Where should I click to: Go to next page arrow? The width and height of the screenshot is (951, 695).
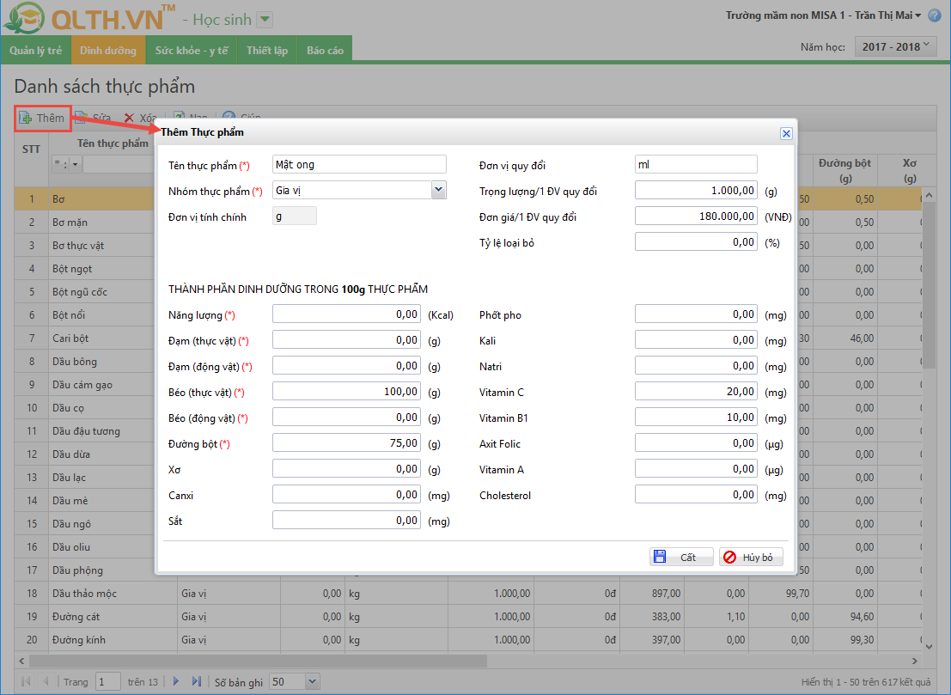click(176, 681)
